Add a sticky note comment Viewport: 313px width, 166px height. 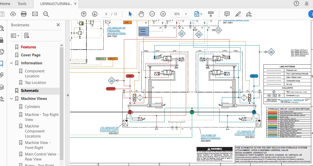[227, 14]
